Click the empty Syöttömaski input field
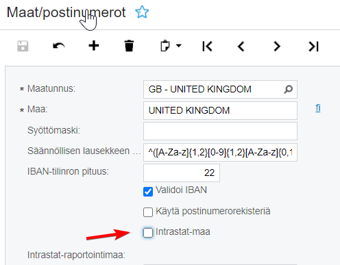Screen dimensions: 340x265 tap(220, 131)
